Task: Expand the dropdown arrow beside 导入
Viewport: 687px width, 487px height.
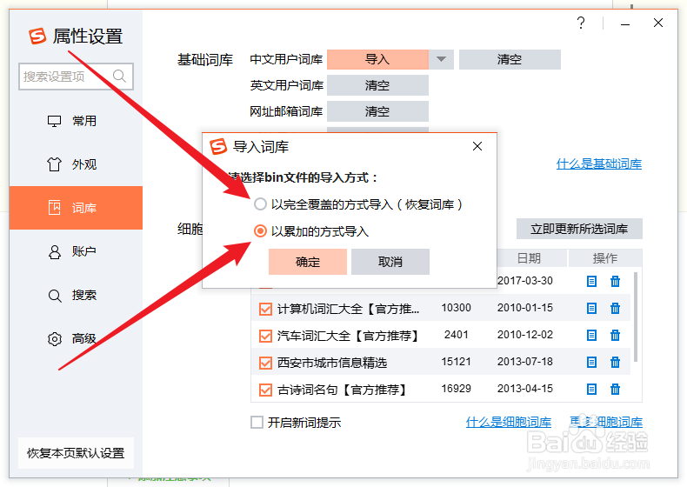Action: coord(441,59)
